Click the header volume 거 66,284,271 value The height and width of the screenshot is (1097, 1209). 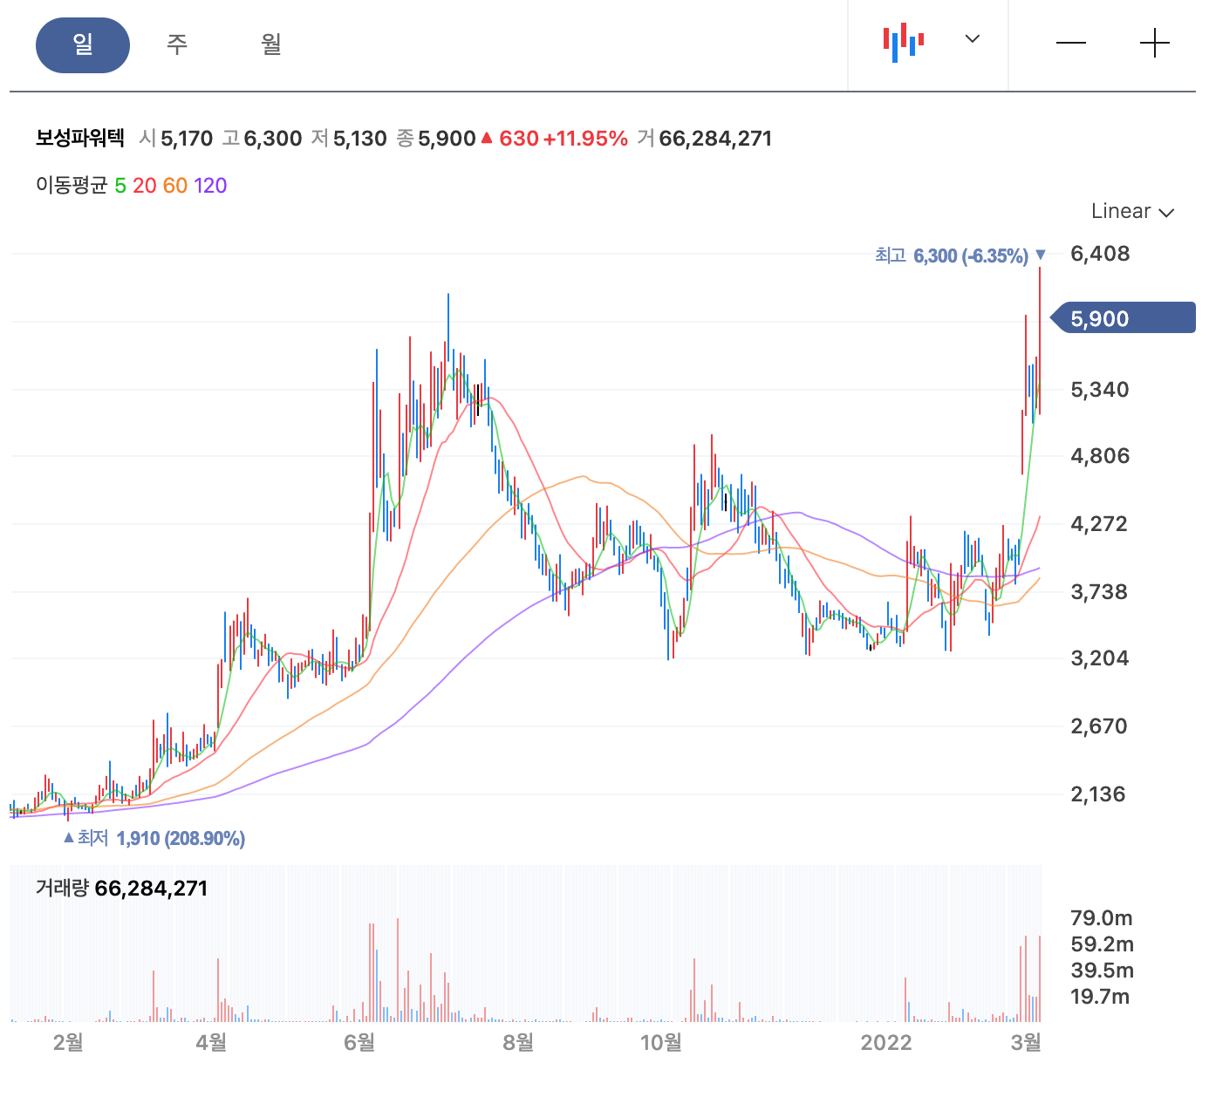pos(705,139)
